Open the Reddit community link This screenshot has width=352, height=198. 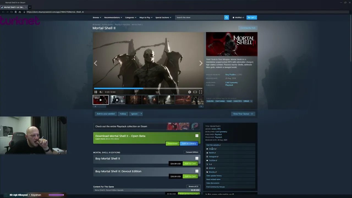(x=212, y=153)
